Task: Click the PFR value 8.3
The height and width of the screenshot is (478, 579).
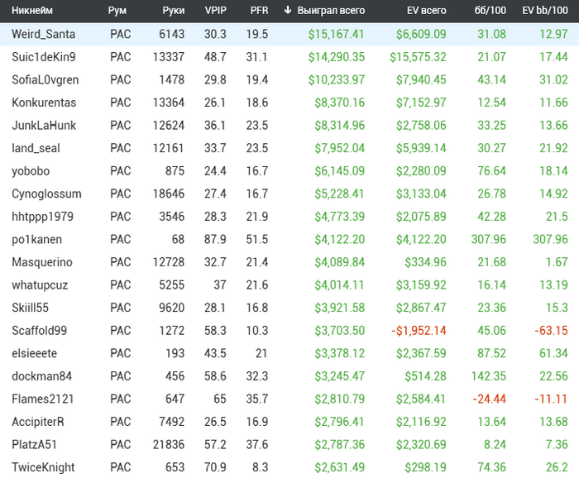Action: click(x=260, y=468)
